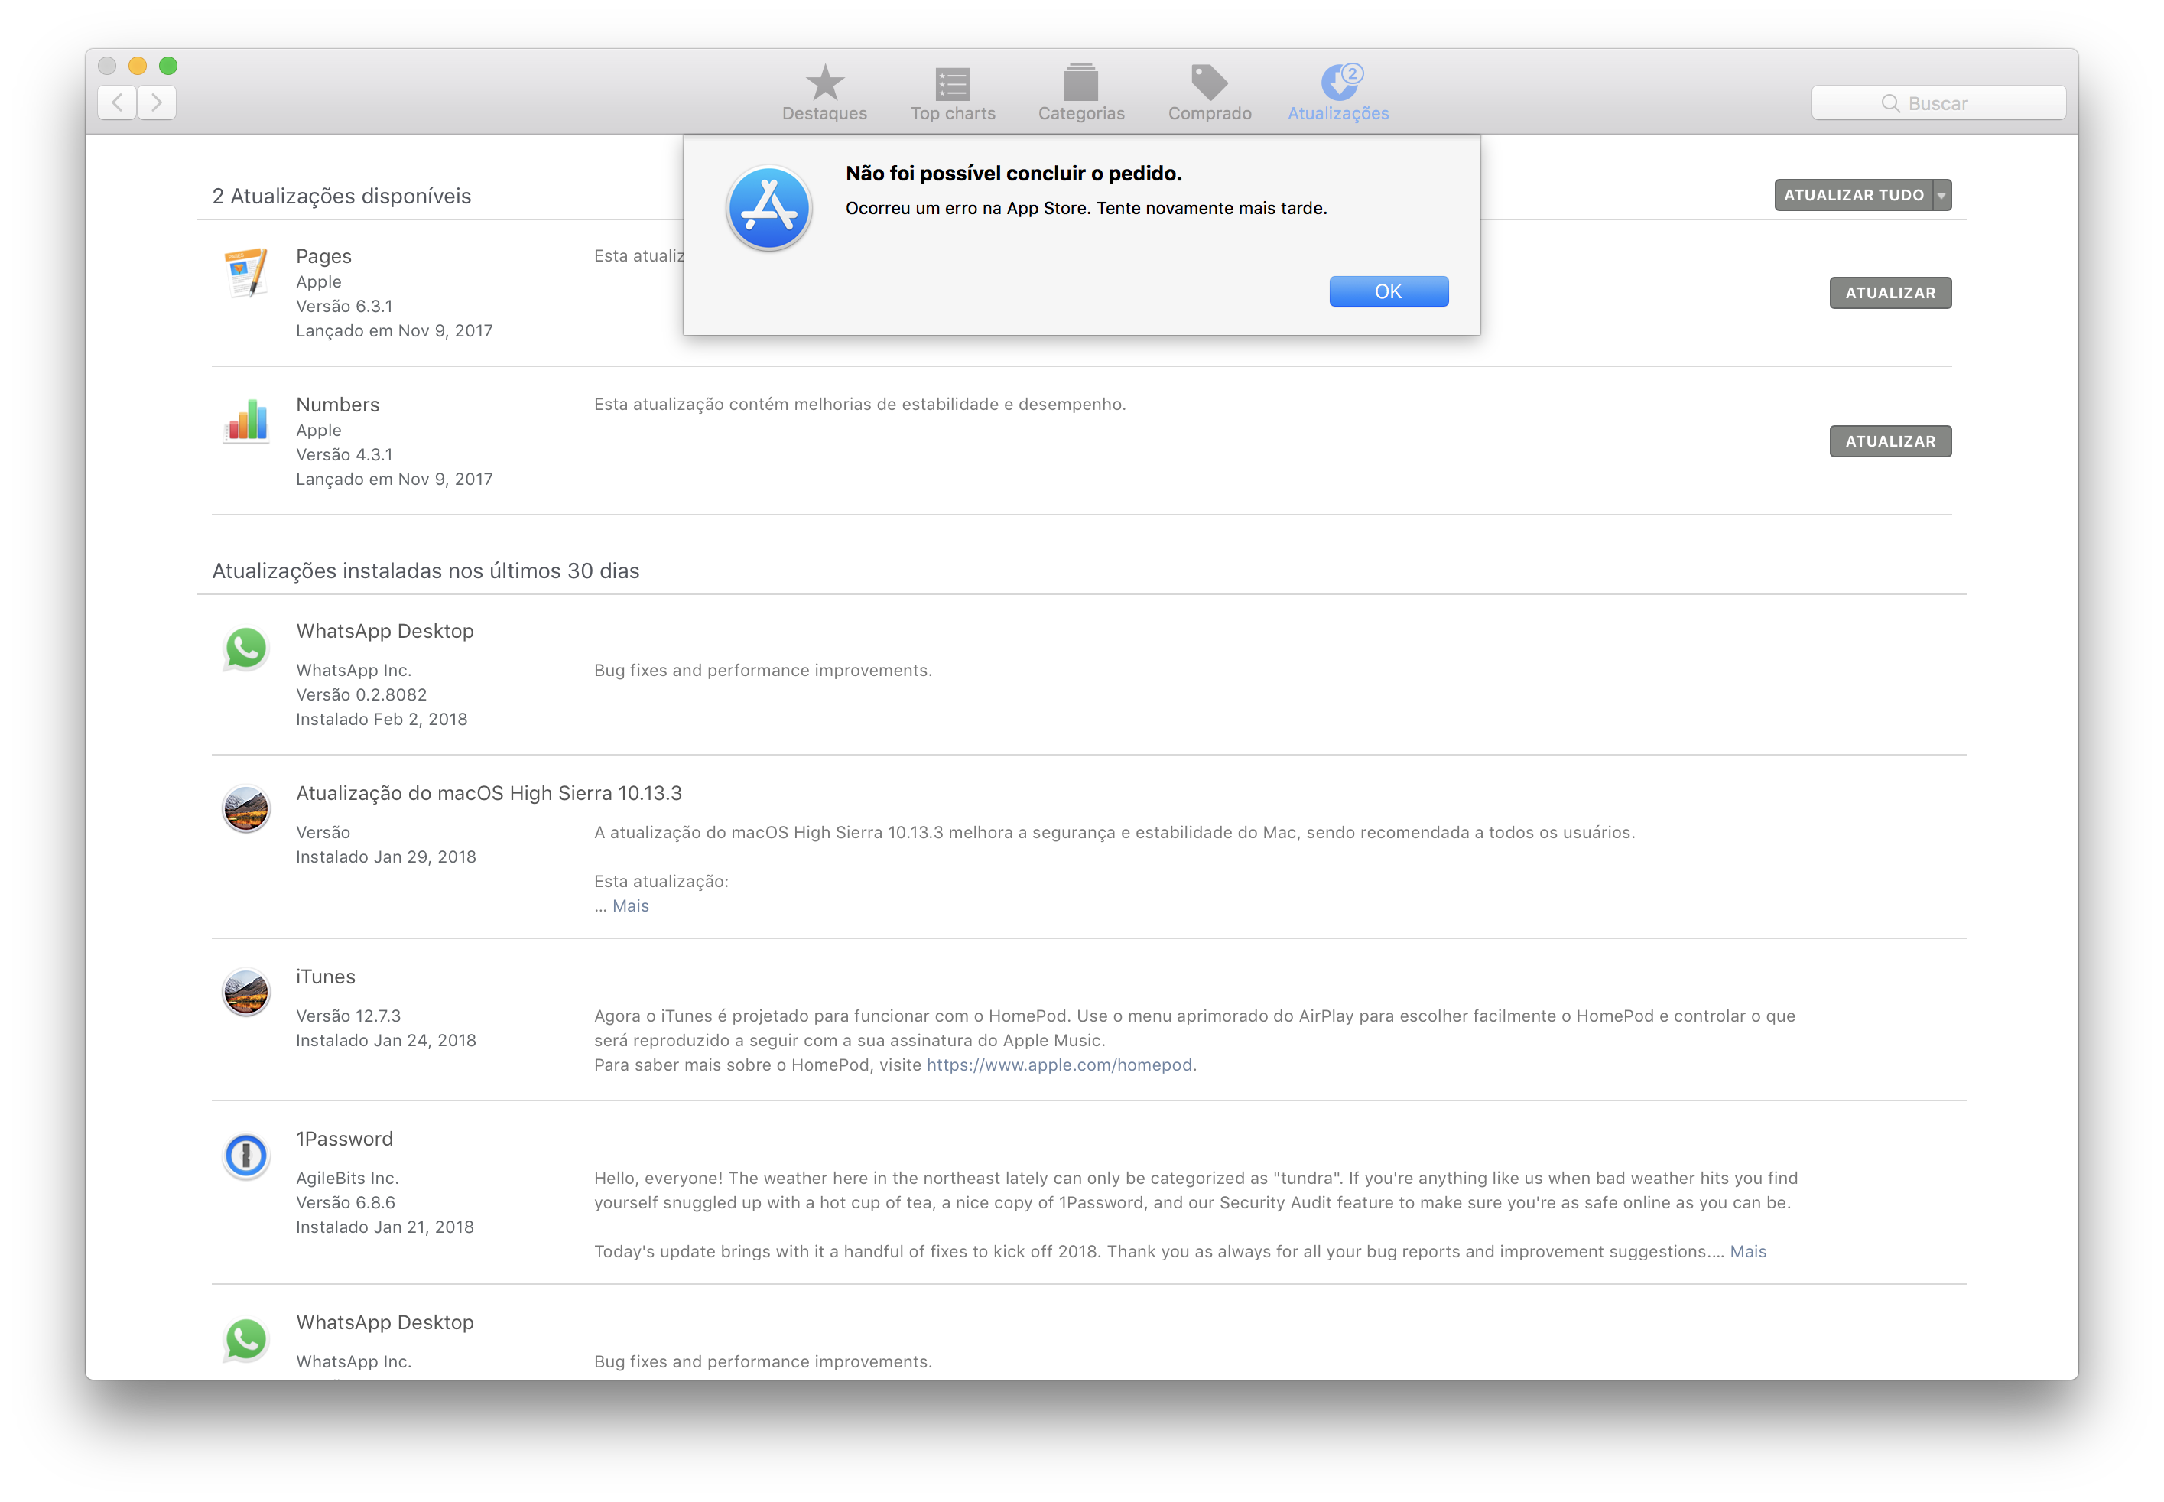This screenshot has width=2164, height=1502.
Task: Click the Numbers app icon
Action: click(246, 421)
